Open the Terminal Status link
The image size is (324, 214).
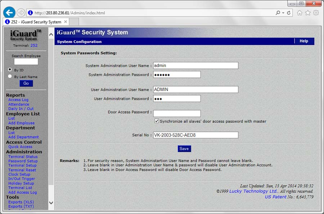(x=23, y=157)
